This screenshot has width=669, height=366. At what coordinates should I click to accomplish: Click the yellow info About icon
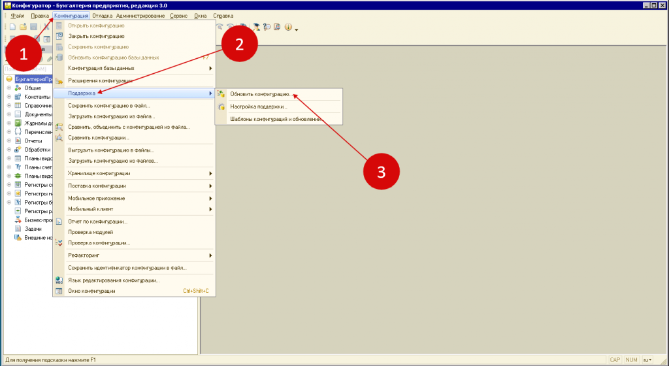(288, 27)
